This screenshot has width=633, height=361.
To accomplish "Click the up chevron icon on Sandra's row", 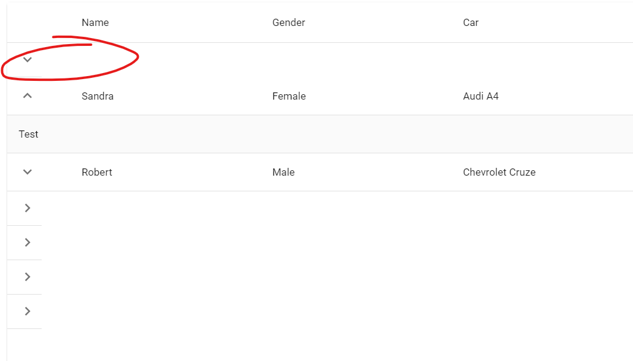I will click(27, 95).
